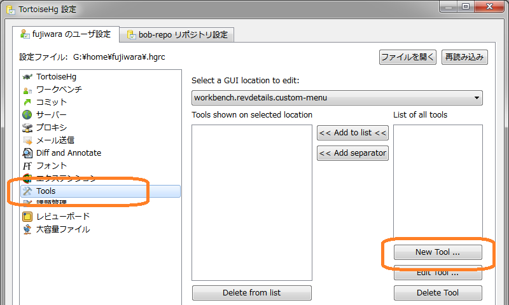This screenshot has width=509, height=305.
Task: Switch to bob-repo リポジトリ設定 tab
Action: pos(177,35)
